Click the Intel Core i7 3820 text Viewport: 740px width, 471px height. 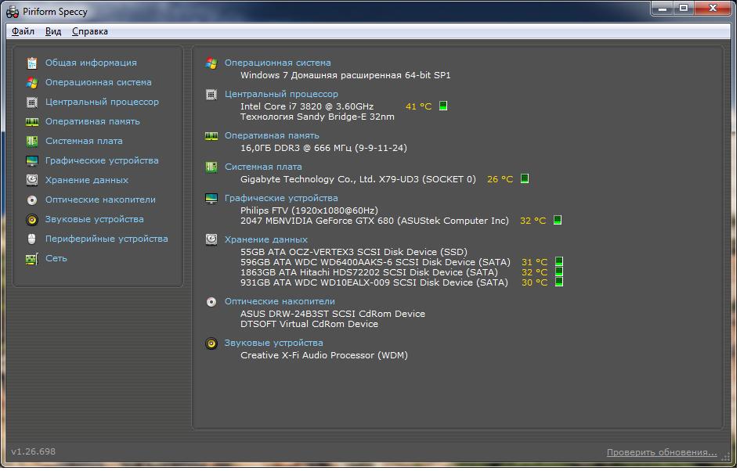(307, 106)
